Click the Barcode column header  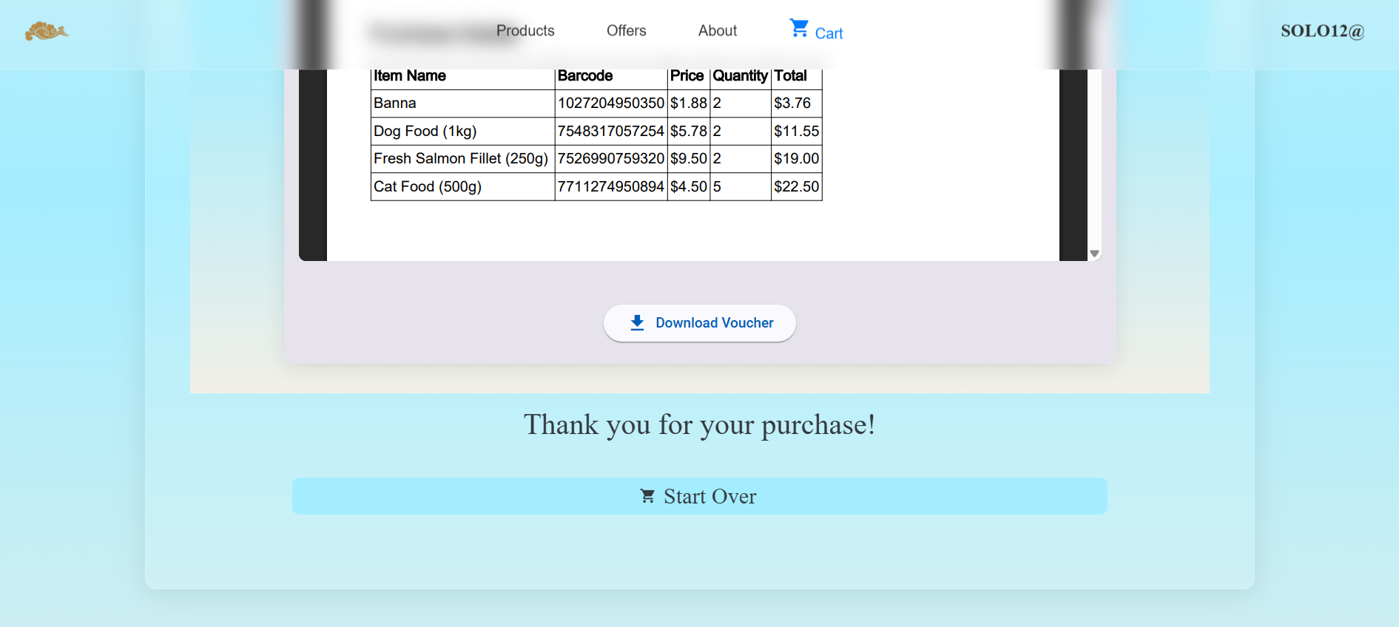point(585,76)
